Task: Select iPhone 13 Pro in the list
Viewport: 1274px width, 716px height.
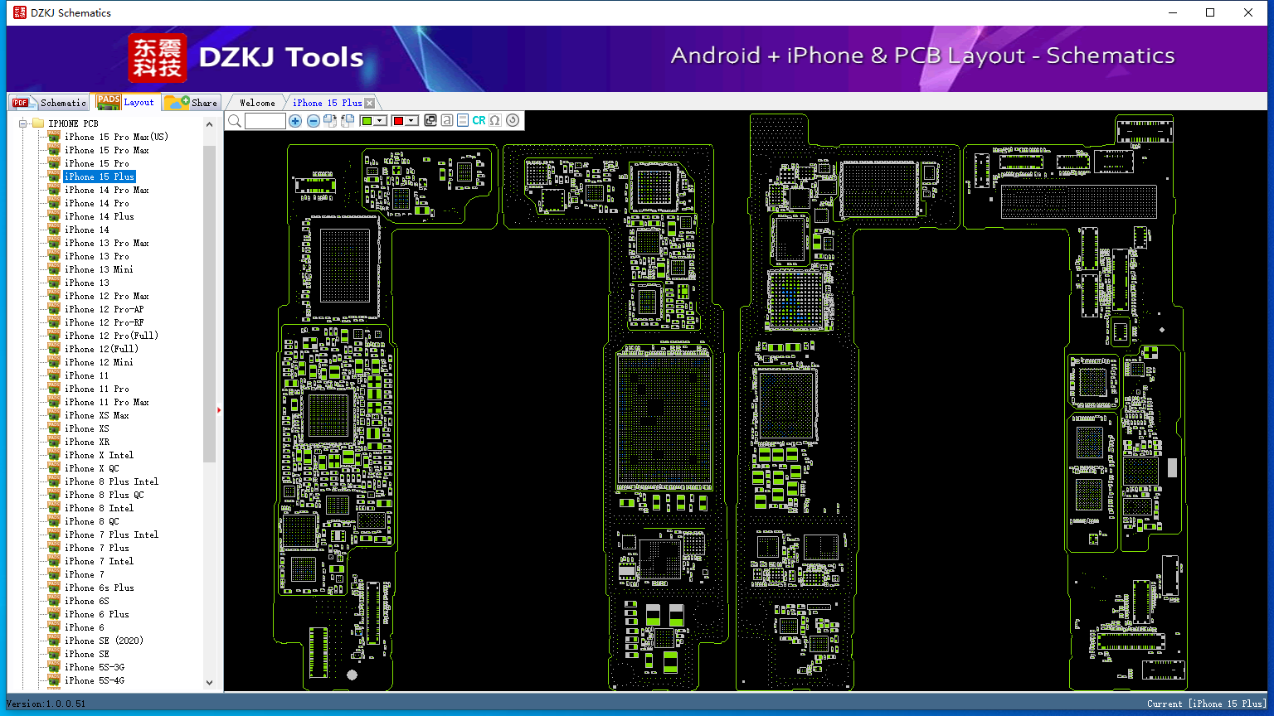Action: (x=97, y=256)
